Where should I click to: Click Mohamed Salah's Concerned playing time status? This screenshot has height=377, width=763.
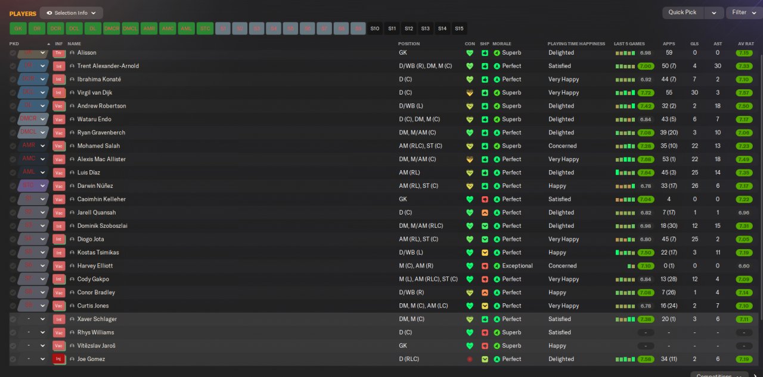563,146
